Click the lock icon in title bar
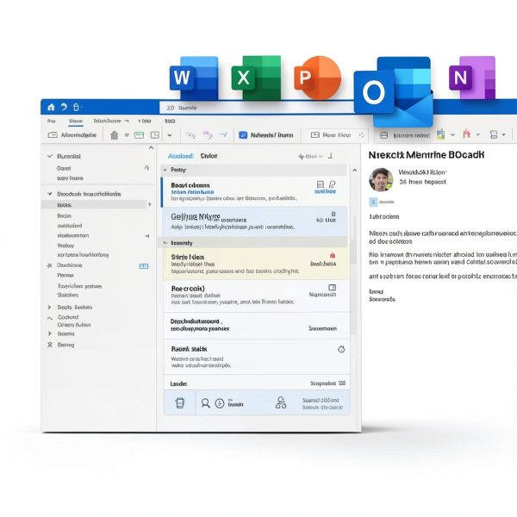Viewport: 517px width, 517px height. coord(76,107)
